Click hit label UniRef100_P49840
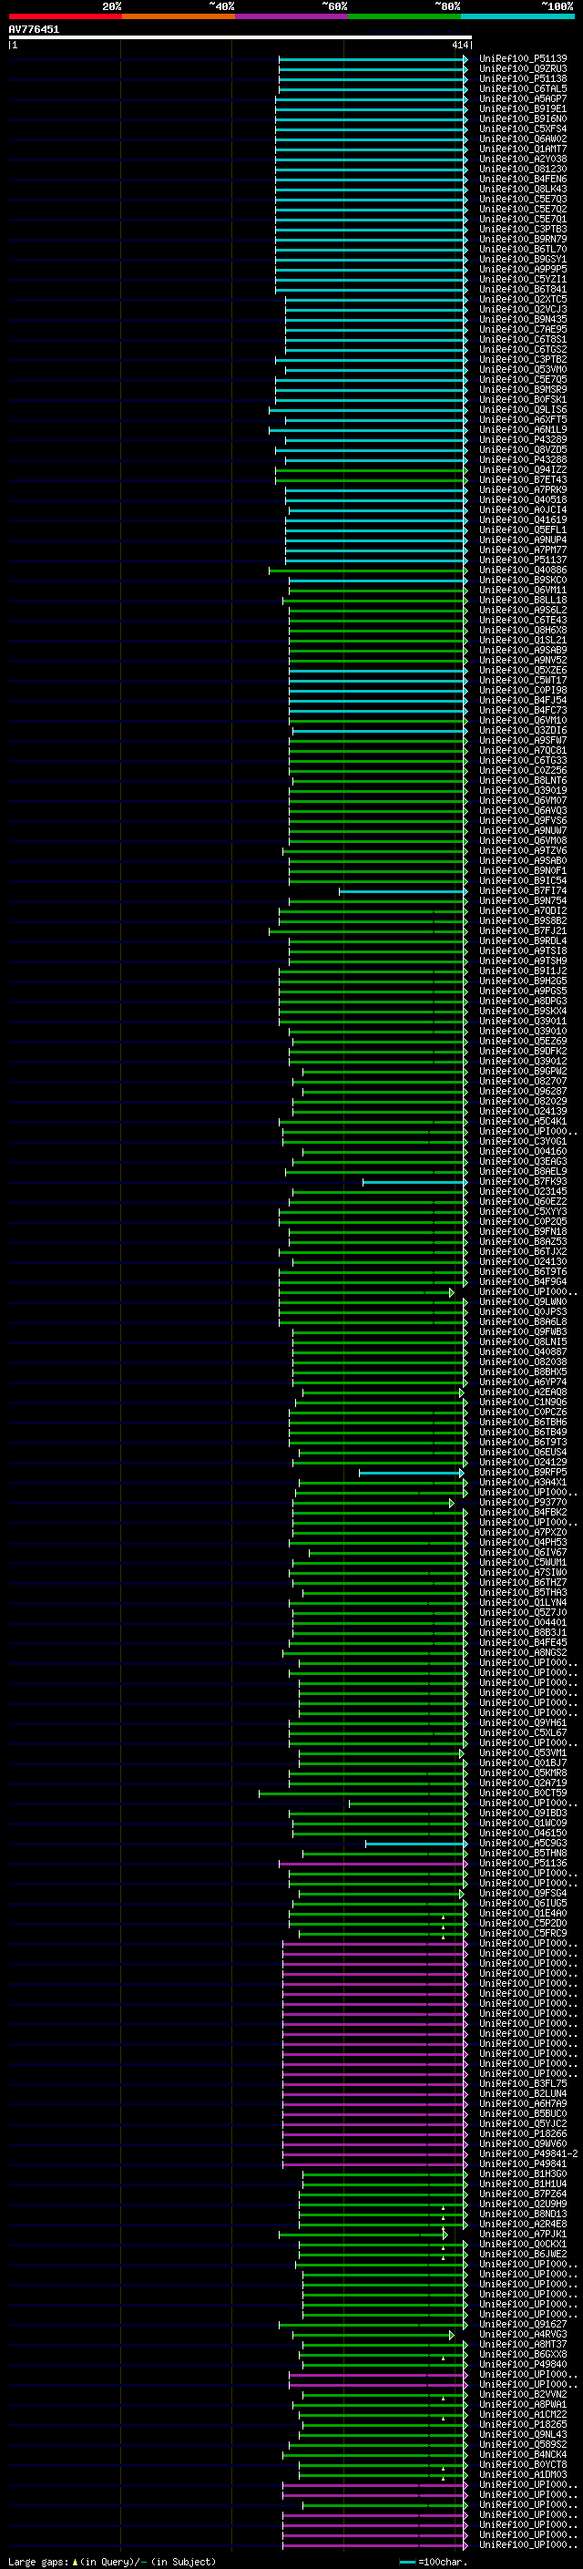The width and height of the screenshot is (583, 2569). click(523, 2365)
